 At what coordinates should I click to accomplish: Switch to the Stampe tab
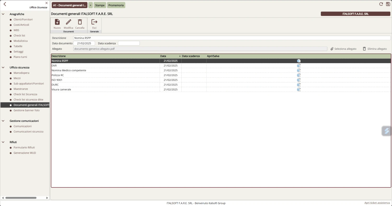click(x=100, y=5)
